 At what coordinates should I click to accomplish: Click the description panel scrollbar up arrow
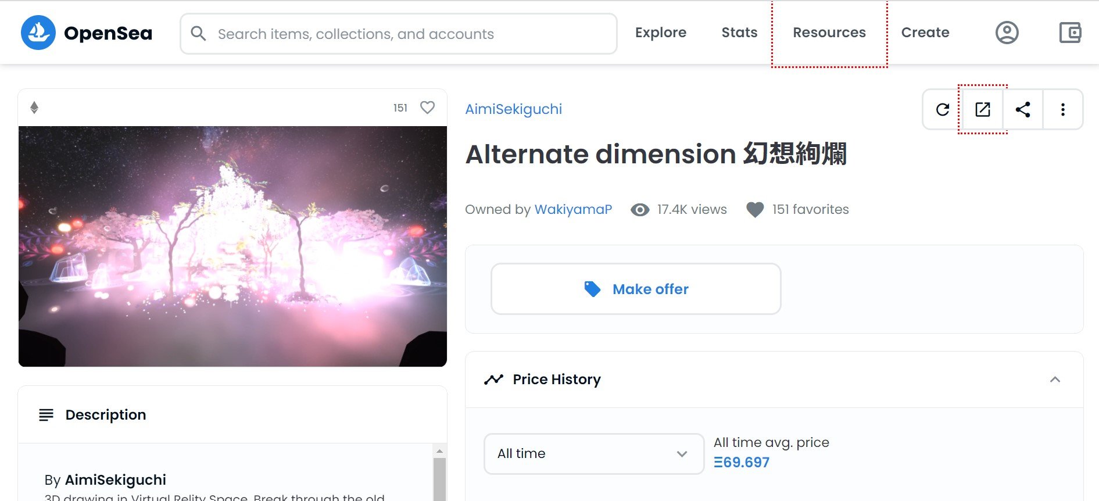439,451
